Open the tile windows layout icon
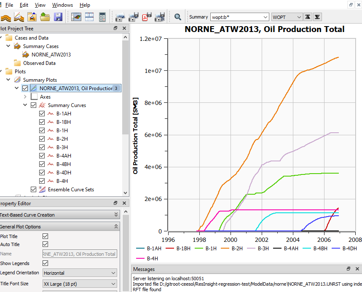The image size is (362, 292). (x=89, y=17)
